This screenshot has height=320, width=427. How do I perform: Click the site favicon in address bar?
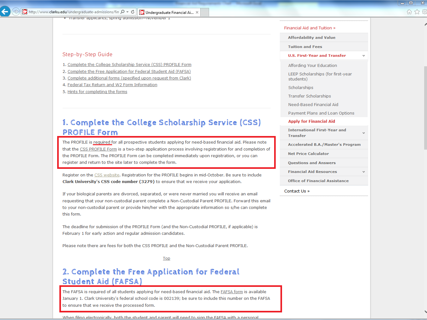tap(25, 12)
